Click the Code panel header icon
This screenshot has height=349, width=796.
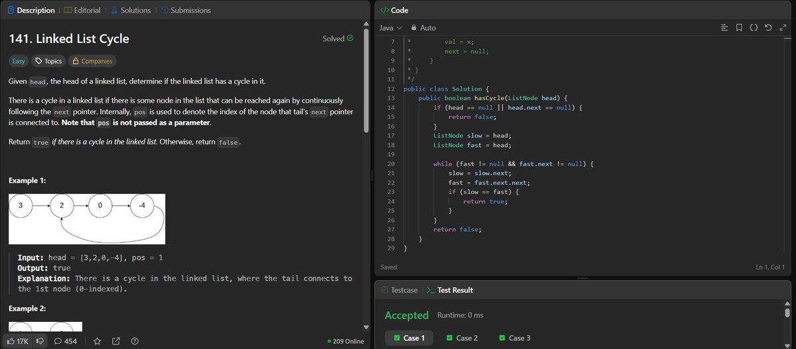tap(384, 10)
